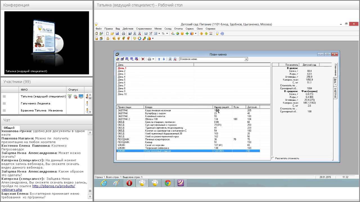Enable the Рассчитать стоимость checkbox

(x=273, y=158)
